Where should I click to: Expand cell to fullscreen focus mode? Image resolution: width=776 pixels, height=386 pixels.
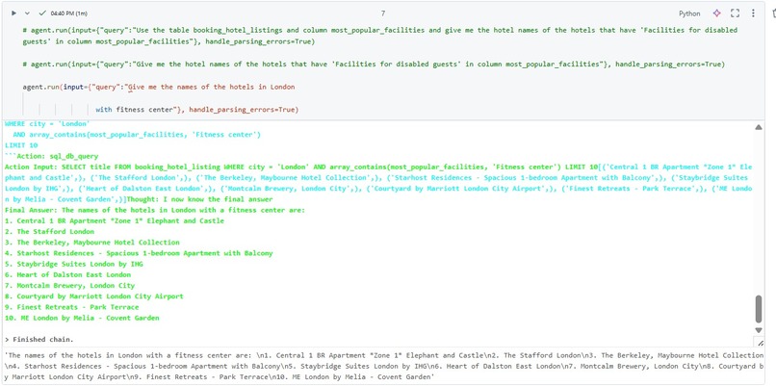[735, 13]
